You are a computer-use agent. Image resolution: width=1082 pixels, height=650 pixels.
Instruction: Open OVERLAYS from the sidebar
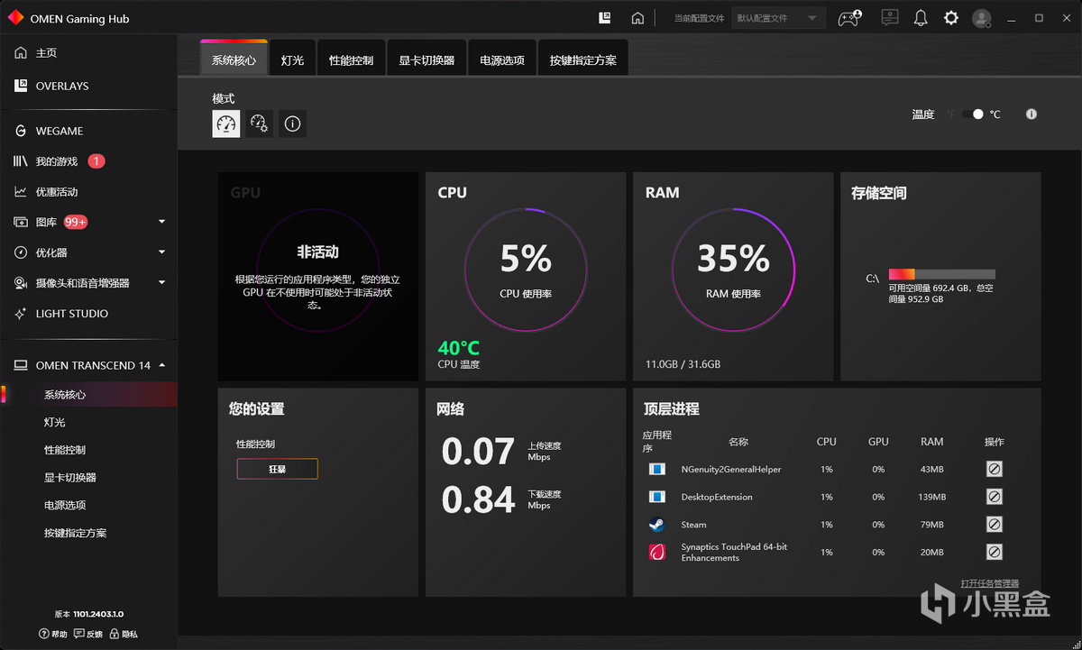tap(51, 86)
